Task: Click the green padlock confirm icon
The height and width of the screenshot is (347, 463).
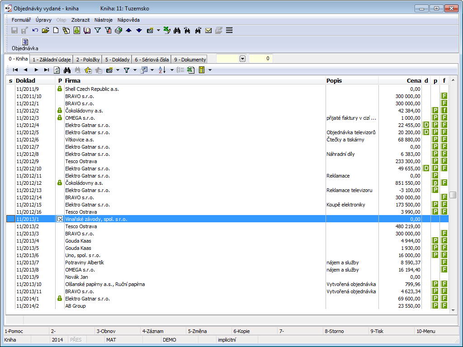Action: pos(77,31)
